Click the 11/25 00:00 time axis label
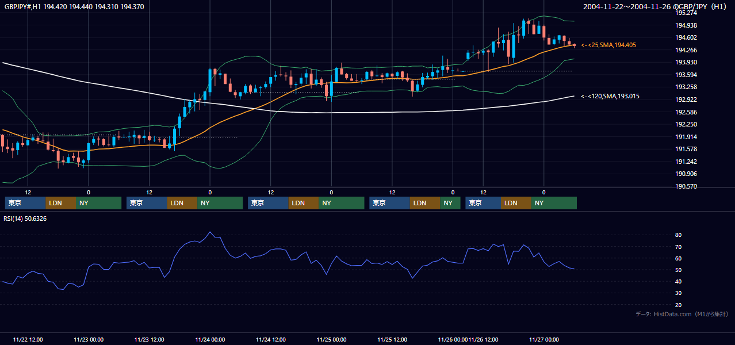Viewport: 735px width, 345px height. click(331, 339)
